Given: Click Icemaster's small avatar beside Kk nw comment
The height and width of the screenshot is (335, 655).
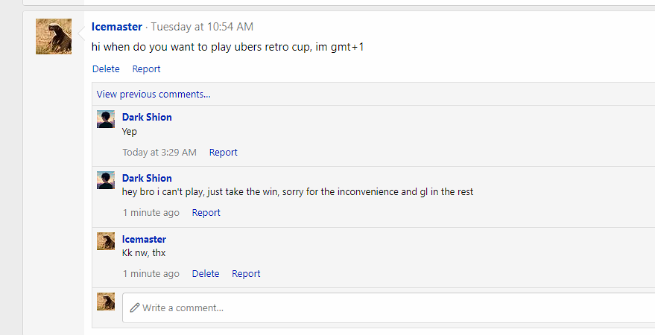Looking at the screenshot, I should tap(106, 241).
